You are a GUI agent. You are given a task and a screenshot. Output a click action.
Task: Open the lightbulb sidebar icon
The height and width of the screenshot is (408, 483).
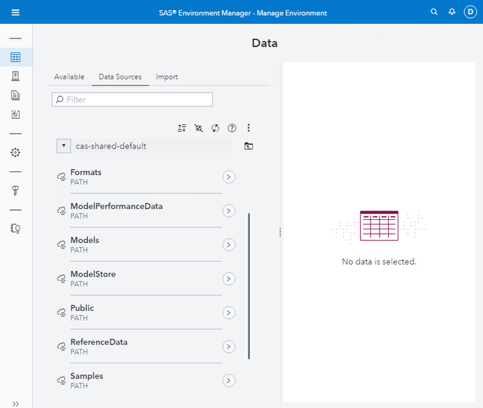15,229
